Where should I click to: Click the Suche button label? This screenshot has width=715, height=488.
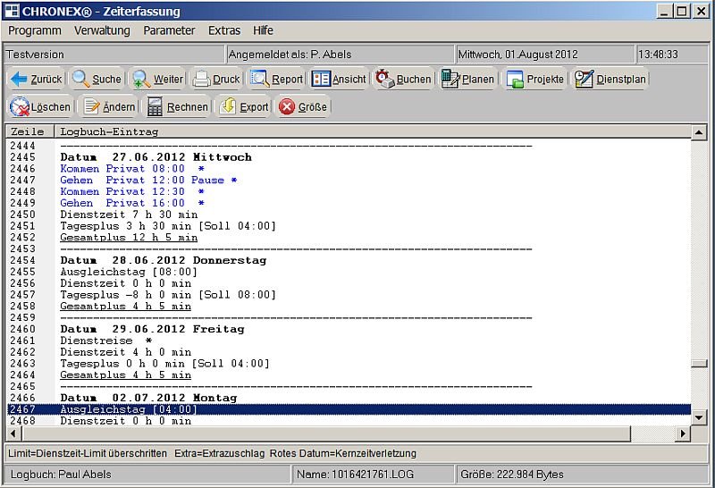pyautogui.click(x=106, y=80)
